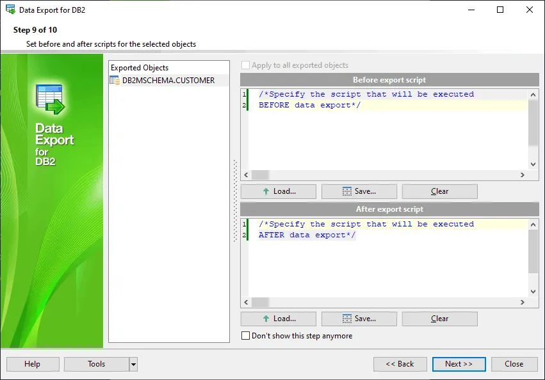Go back with the << Back button

(400, 364)
